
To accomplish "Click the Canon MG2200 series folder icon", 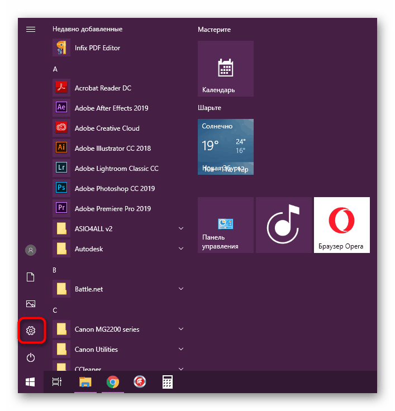I will [x=61, y=329].
